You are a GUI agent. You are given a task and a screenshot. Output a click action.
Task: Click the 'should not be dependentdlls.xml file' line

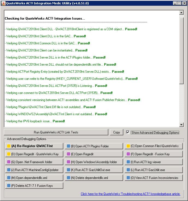click(60, 65)
